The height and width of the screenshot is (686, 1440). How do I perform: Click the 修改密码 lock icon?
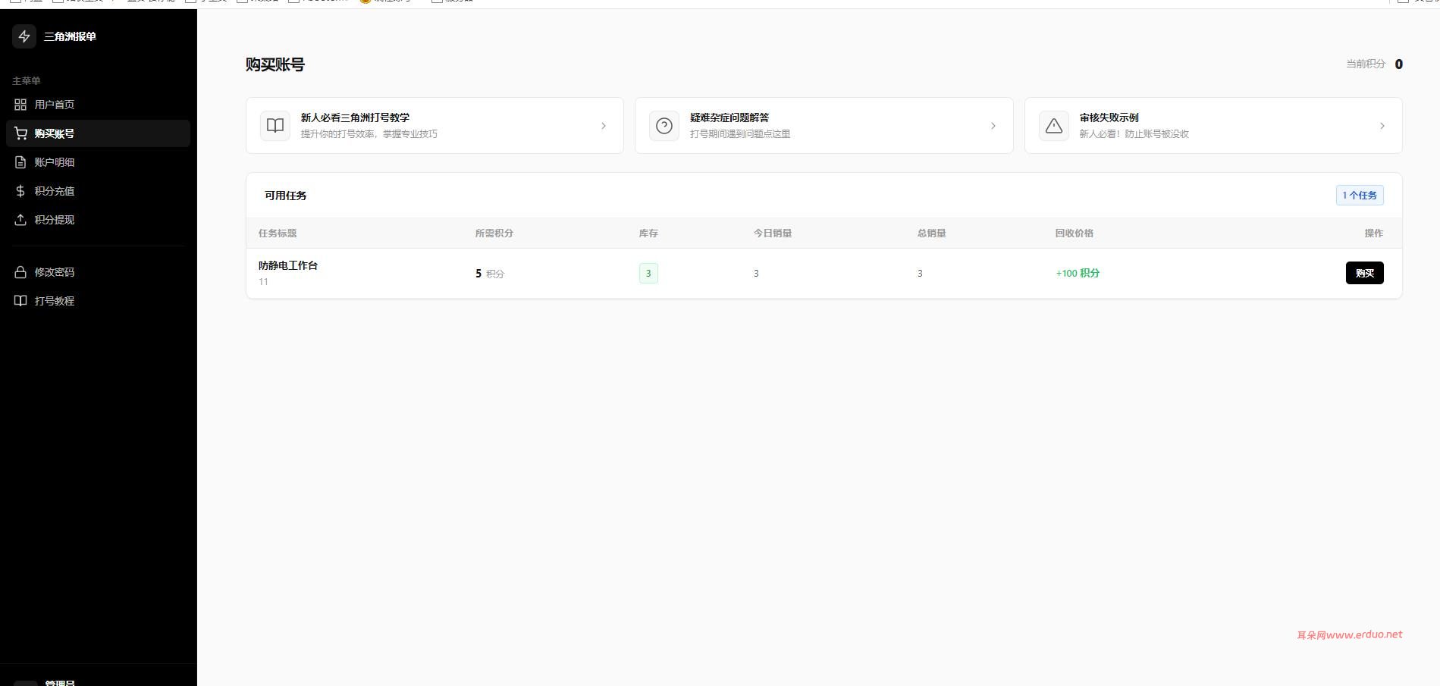click(x=20, y=272)
